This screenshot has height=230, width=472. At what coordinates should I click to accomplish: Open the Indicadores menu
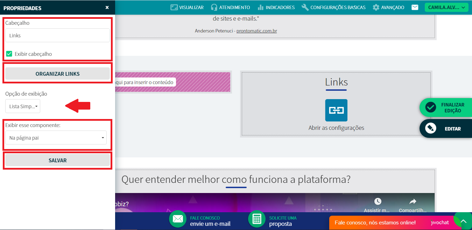point(276,7)
